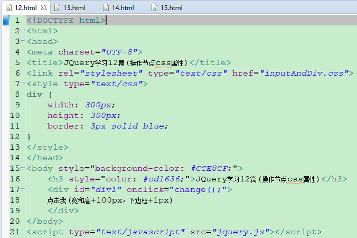Open the 15.html editor tab
This screenshot has width=357, height=238.
(x=171, y=8)
